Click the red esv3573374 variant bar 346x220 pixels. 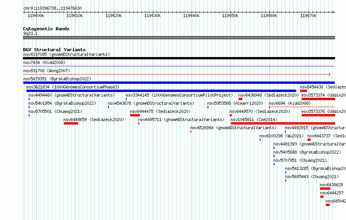tap(318, 99)
